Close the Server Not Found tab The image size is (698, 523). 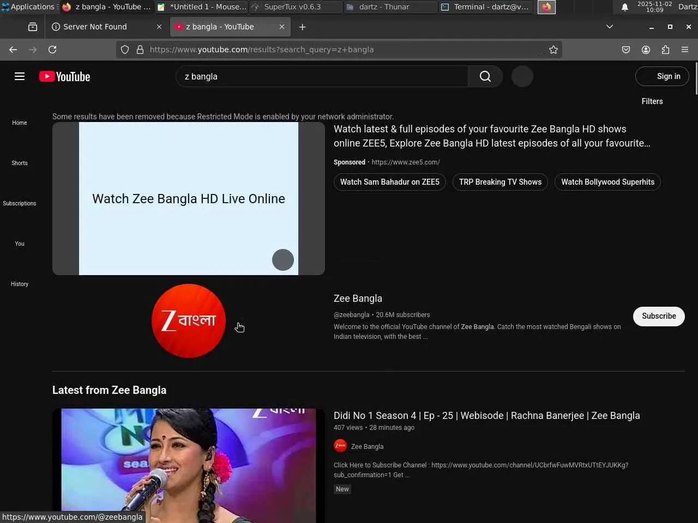pos(159,27)
